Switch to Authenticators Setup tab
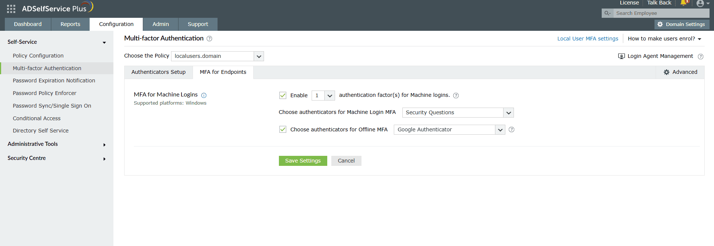The image size is (714, 246). coord(158,72)
